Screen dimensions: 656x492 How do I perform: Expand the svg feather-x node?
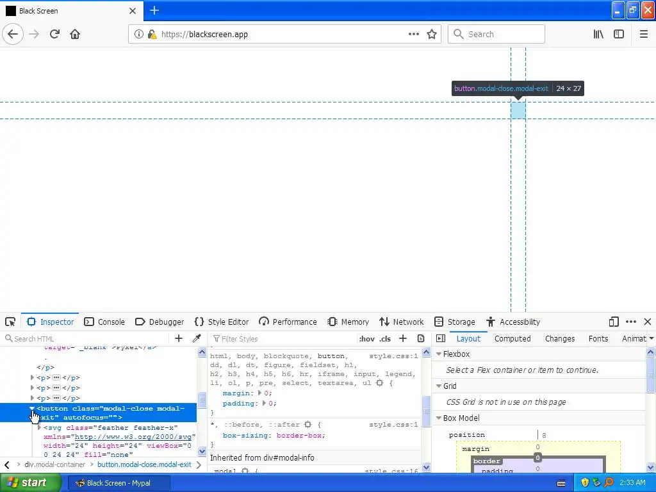39,427
